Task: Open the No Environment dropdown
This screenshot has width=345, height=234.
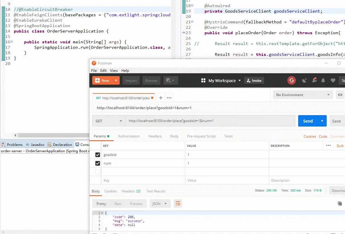Action: coord(303,95)
